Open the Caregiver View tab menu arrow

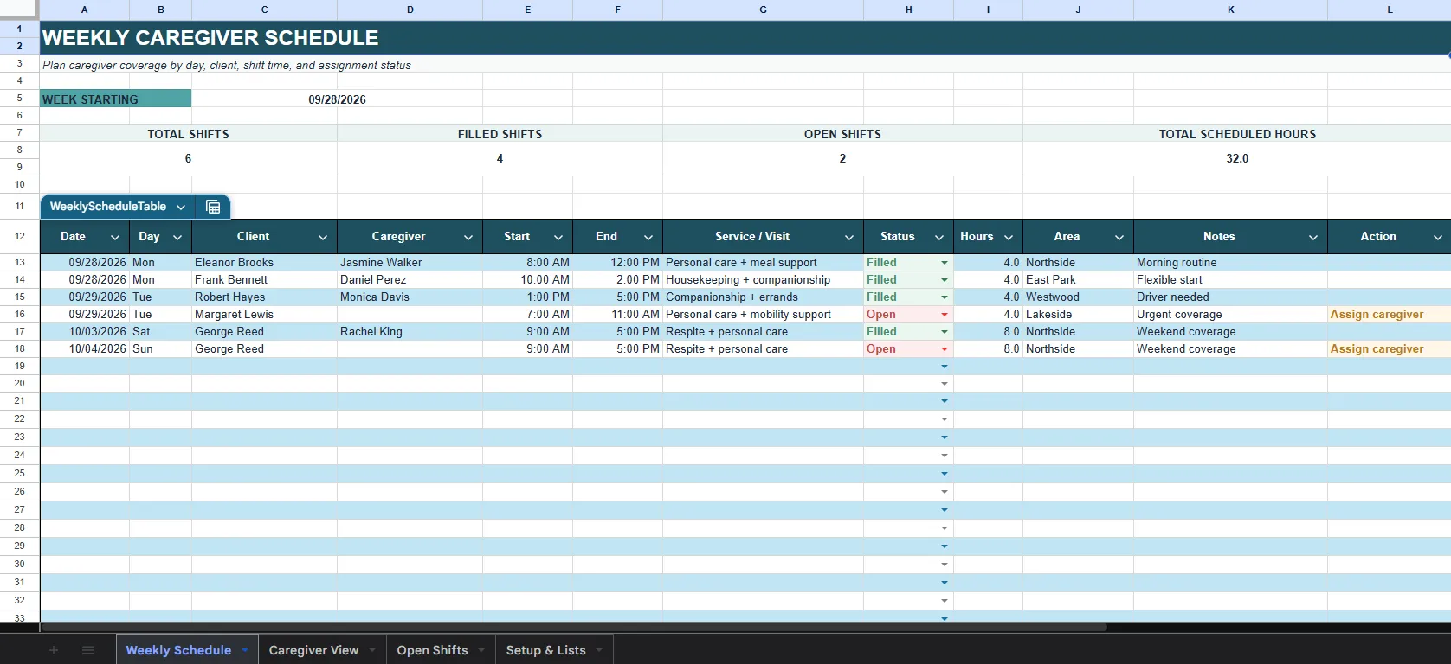coord(372,650)
